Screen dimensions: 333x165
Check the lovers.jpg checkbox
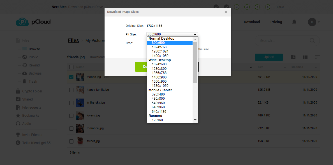[71, 116]
